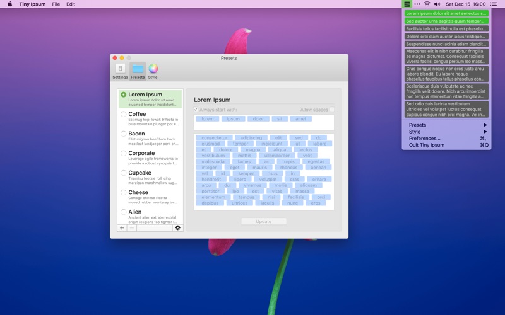This screenshot has height=315, width=505.
Task: Copy the 'Lorem ipsum dolor sit amet senectus' snippet
Action: (446, 13)
